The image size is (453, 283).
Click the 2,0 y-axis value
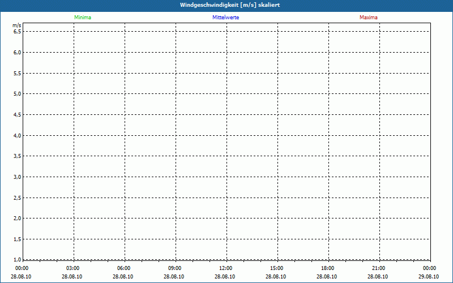tap(18, 218)
